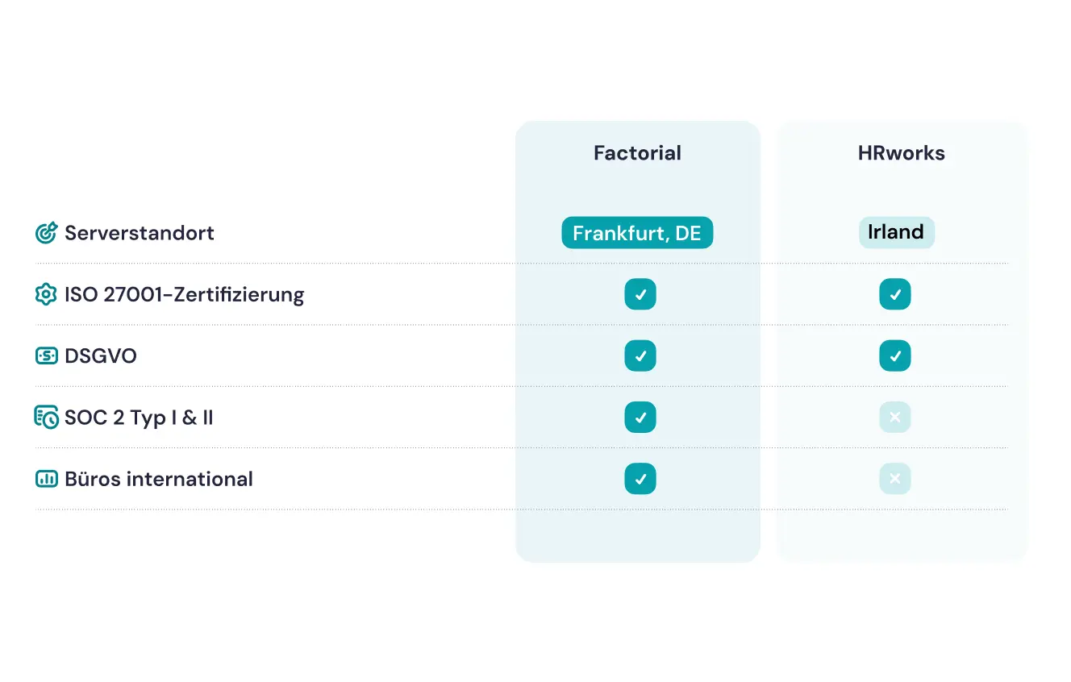Select the Factorial column header
This screenshot has height=682, width=1071.
point(637,153)
